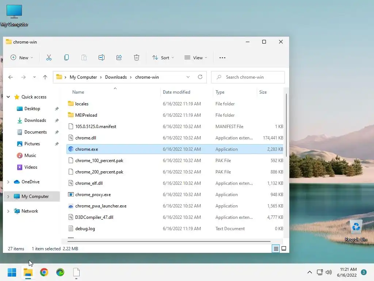Open My Computer desktop icon
This screenshot has height=281, width=374.
click(14, 16)
